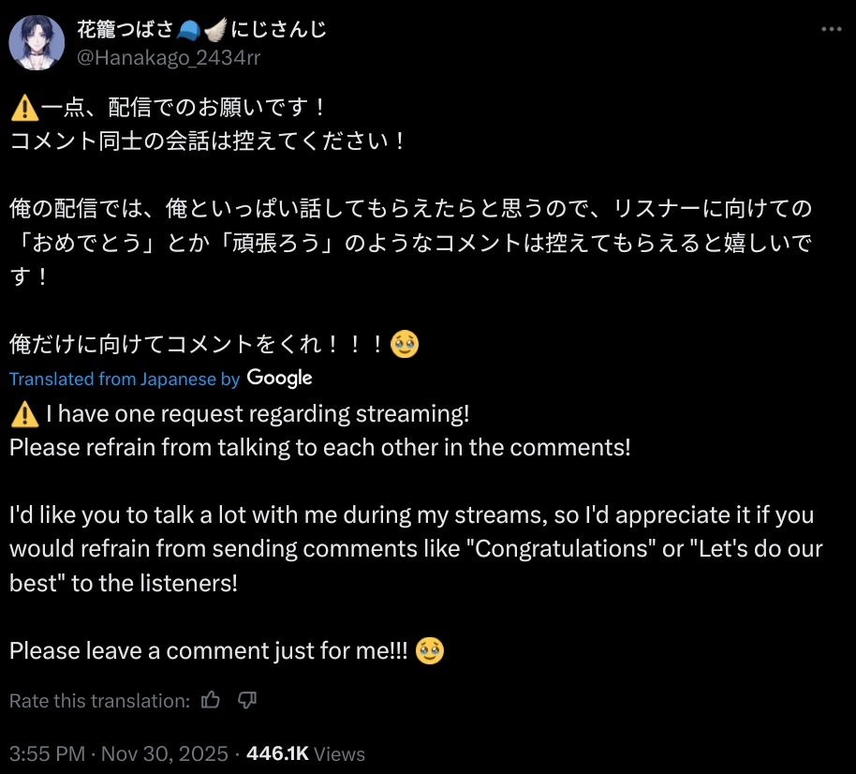Give the translation a thumbs down

[247, 700]
